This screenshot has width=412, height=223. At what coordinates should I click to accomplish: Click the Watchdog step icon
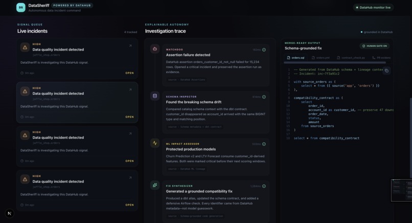155,49
